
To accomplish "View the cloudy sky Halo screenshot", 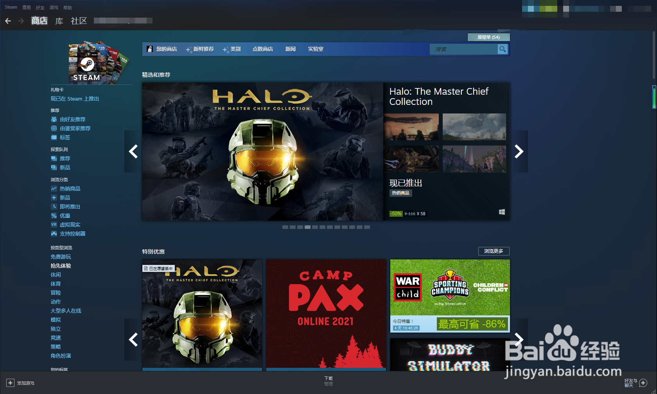I will pos(474,127).
